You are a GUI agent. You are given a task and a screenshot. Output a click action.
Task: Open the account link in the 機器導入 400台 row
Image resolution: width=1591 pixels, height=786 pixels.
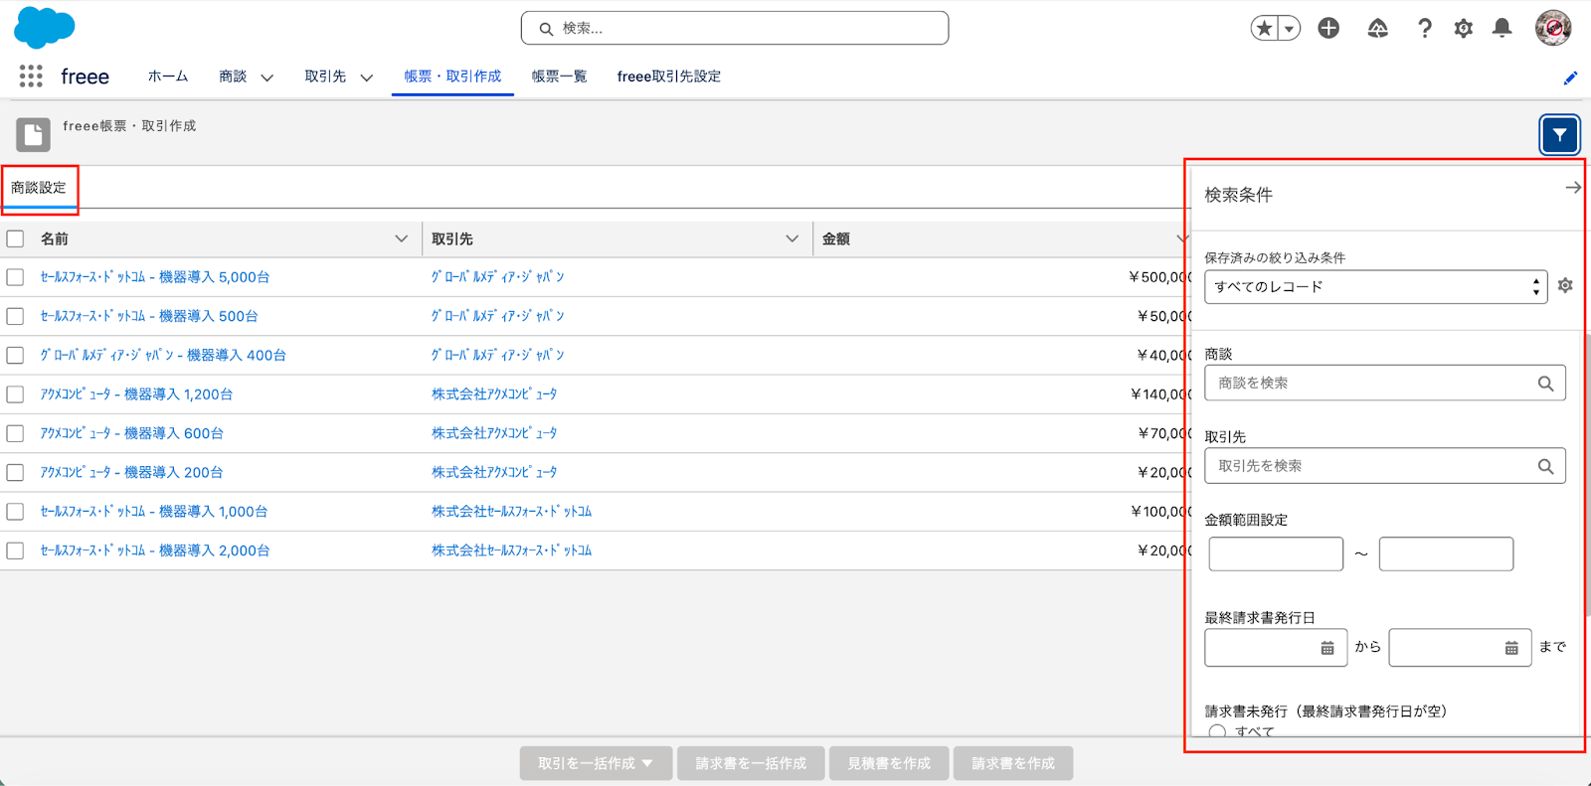click(x=497, y=355)
